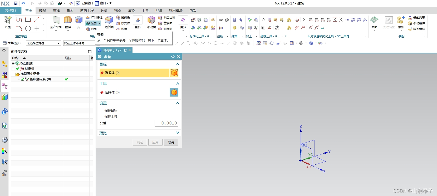Select the line sketch tool
The height and width of the screenshot is (196, 437).
[x=37, y=20]
